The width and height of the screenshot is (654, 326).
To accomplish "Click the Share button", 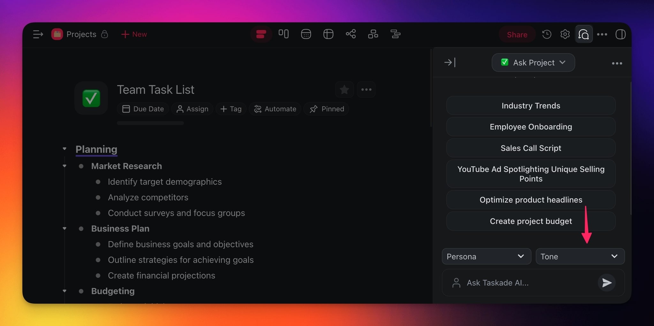I will [x=517, y=34].
